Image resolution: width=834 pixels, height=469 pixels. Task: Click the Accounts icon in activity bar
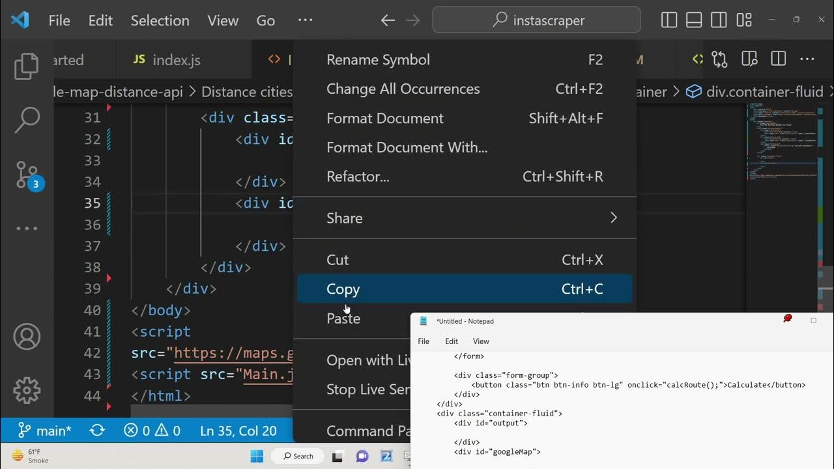(x=27, y=337)
